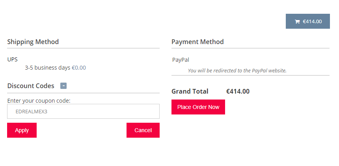Collapse the Discount Codes section with minus icon
This screenshot has height=166, width=339.
(x=63, y=86)
